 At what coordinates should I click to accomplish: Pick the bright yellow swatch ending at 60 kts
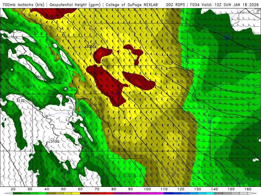[76, 193]
